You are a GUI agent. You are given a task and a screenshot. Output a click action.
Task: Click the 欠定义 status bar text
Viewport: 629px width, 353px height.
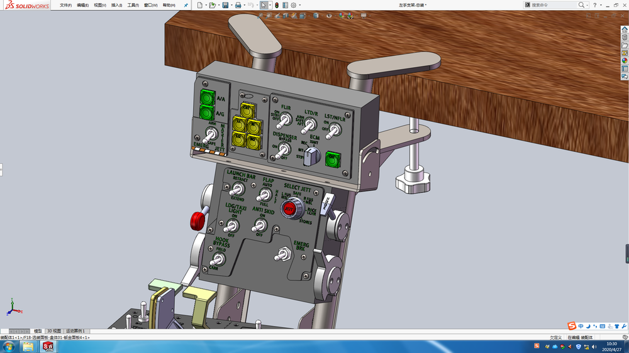click(555, 337)
